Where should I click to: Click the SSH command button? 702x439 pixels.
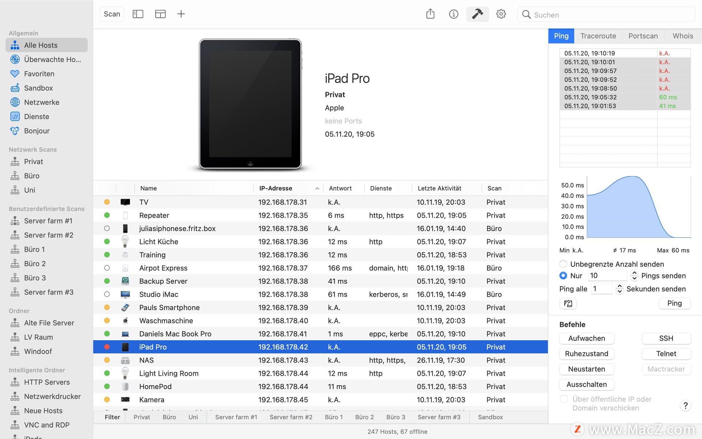coord(666,338)
